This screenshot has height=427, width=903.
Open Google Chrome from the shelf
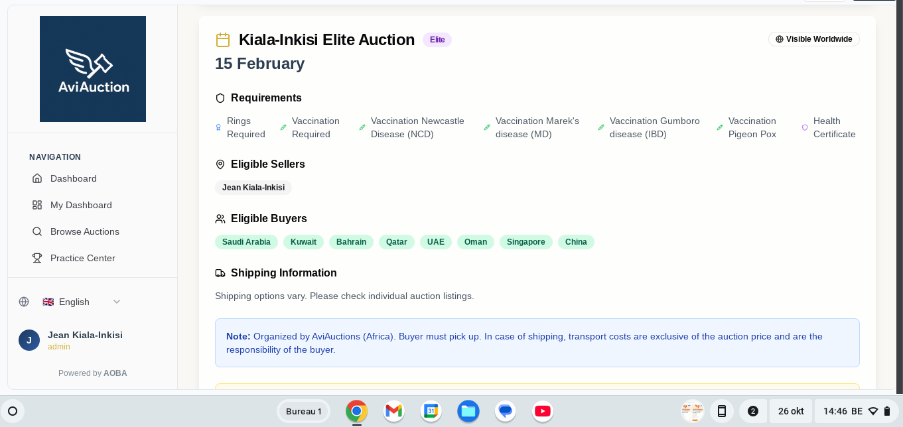(356, 411)
